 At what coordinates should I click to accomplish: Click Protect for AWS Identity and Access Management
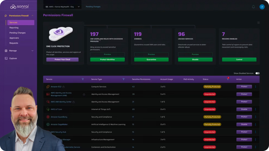pos(244,94)
